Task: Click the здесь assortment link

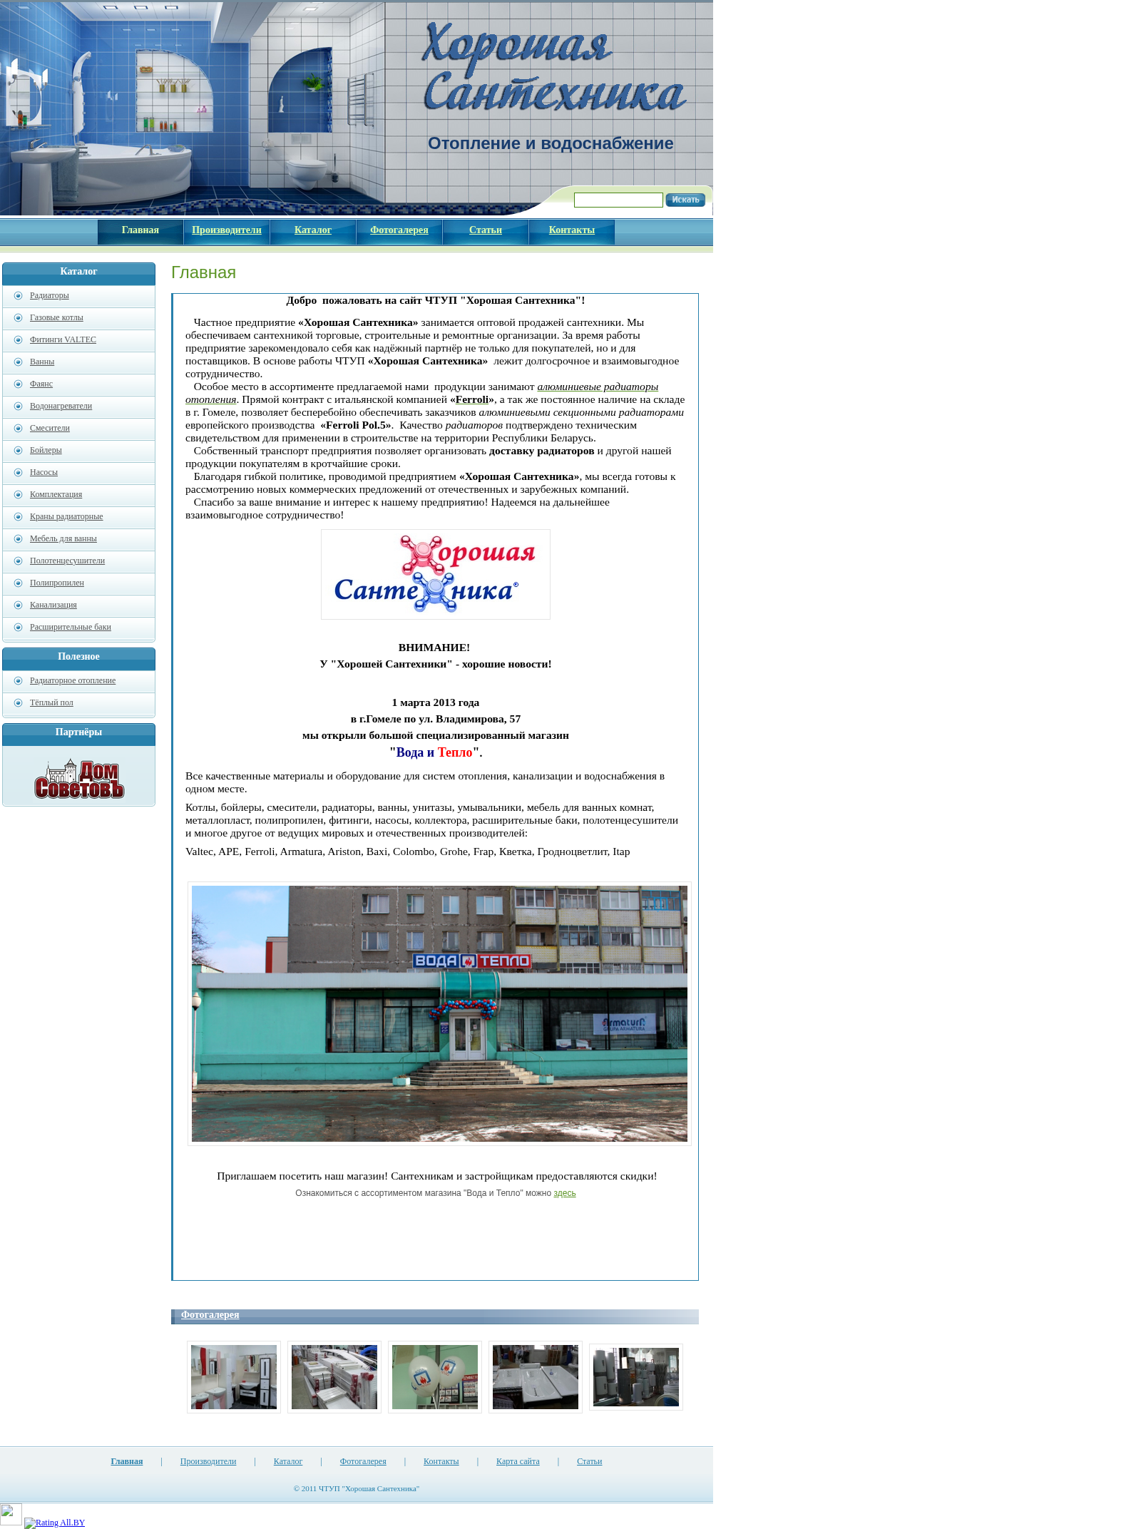Action: 565,1194
